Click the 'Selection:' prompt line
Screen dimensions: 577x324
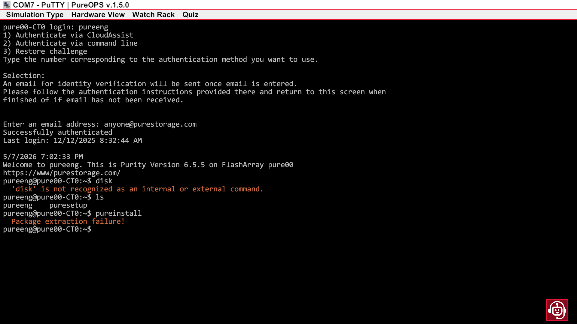[24, 76]
